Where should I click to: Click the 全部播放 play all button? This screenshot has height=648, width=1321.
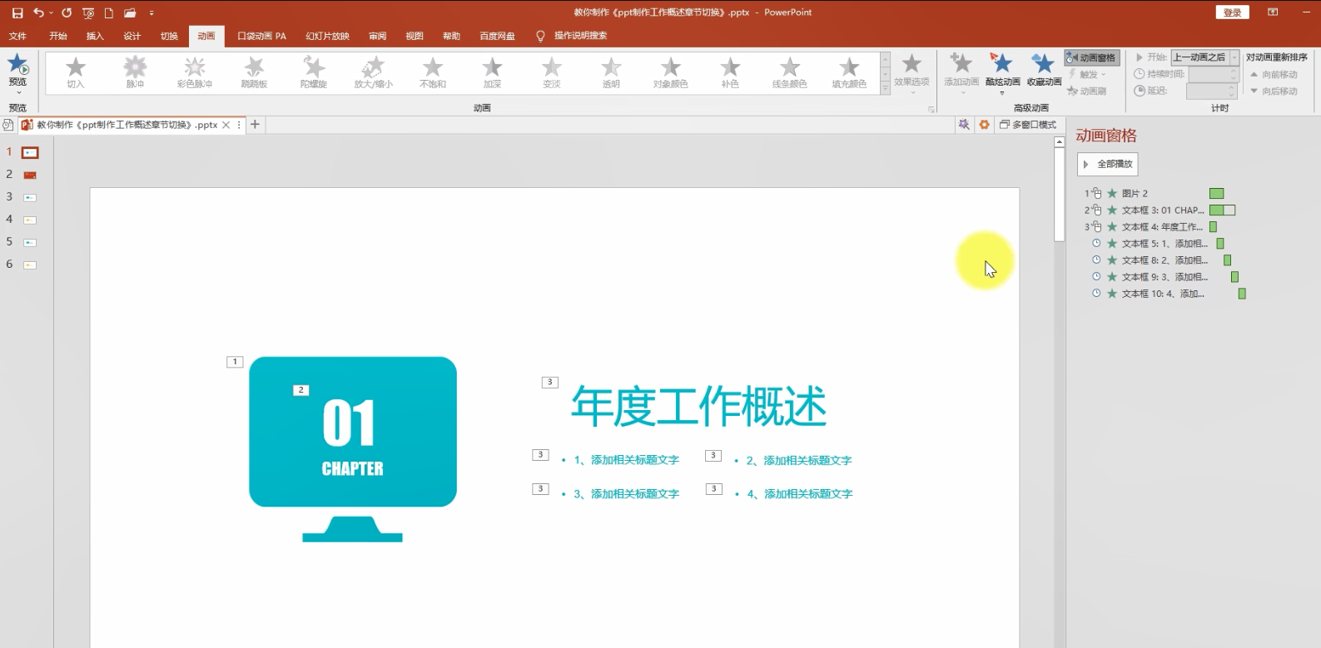tap(1107, 164)
